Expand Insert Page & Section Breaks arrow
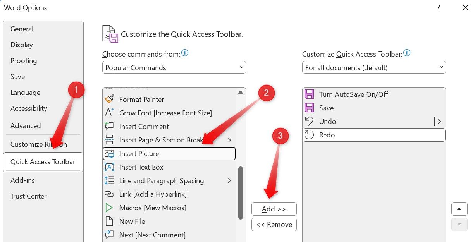This screenshot has height=242, width=475. point(229,140)
